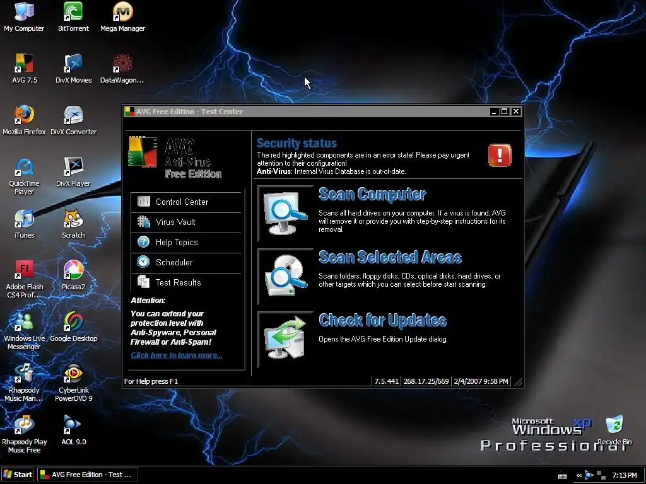The image size is (646, 484).
Task: Click the AVG window resize grip
Action: (518, 381)
